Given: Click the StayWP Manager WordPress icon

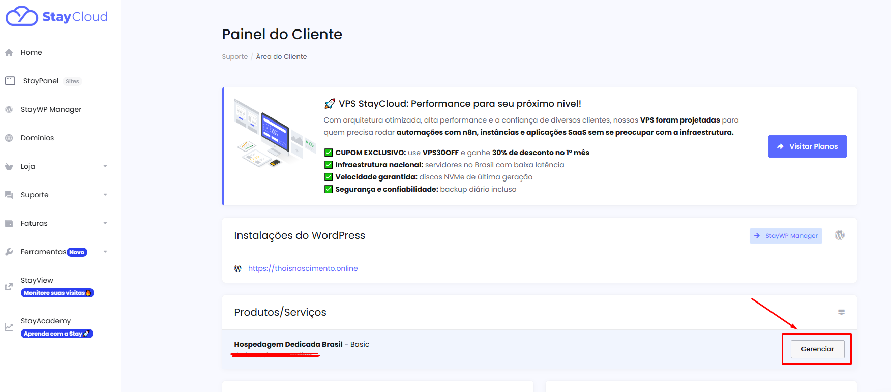Looking at the screenshot, I should 9,109.
